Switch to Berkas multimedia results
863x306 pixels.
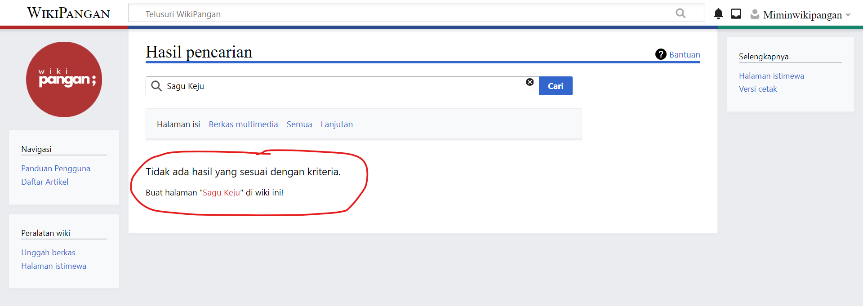[243, 124]
